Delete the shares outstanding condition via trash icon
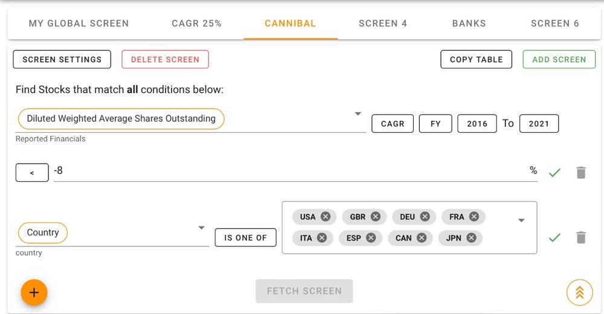This screenshot has width=604, height=314. 581,172
